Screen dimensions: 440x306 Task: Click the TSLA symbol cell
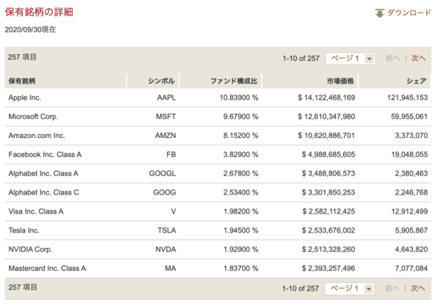click(166, 230)
